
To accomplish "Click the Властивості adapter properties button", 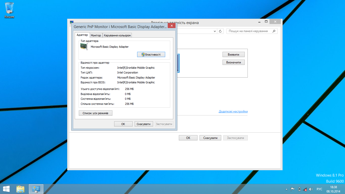I will tap(151, 55).
